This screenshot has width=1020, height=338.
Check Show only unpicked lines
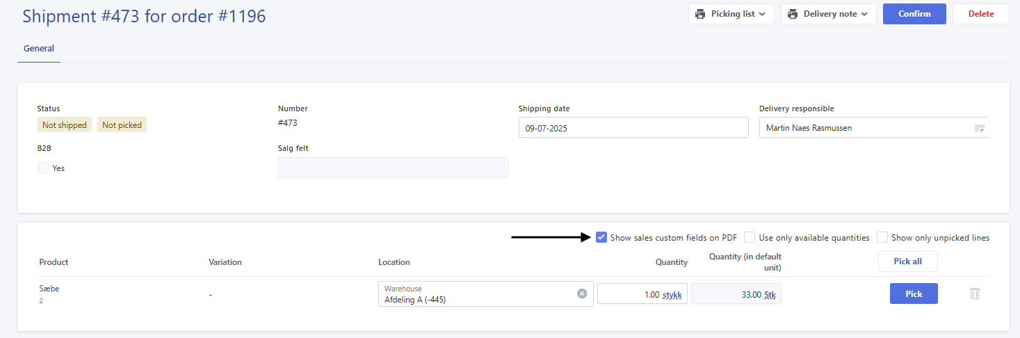(x=882, y=237)
